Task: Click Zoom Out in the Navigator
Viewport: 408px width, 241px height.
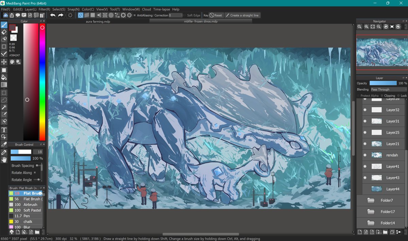Action: pyautogui.click(x=379, y=26)
